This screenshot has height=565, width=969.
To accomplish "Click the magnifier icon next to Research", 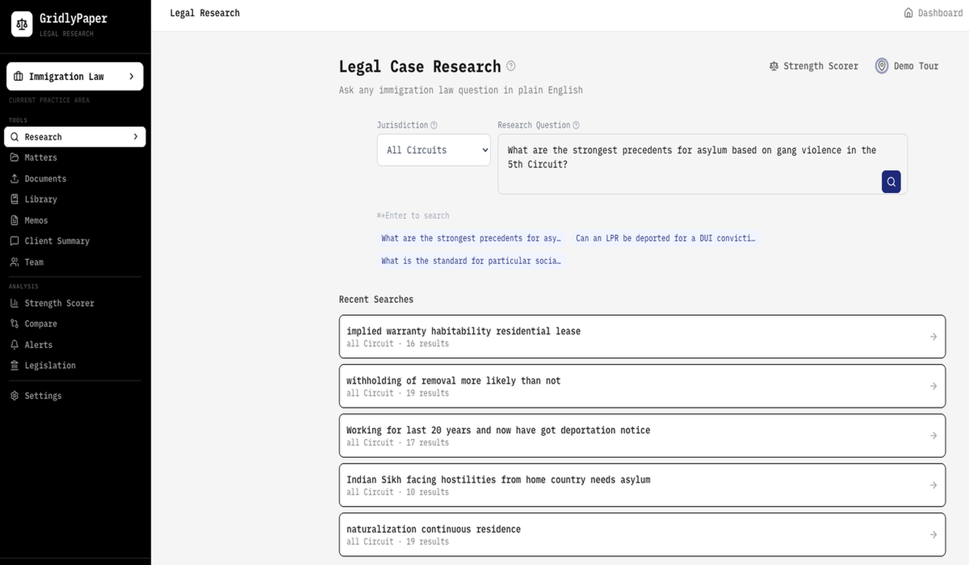I will [x=15, y=137].
